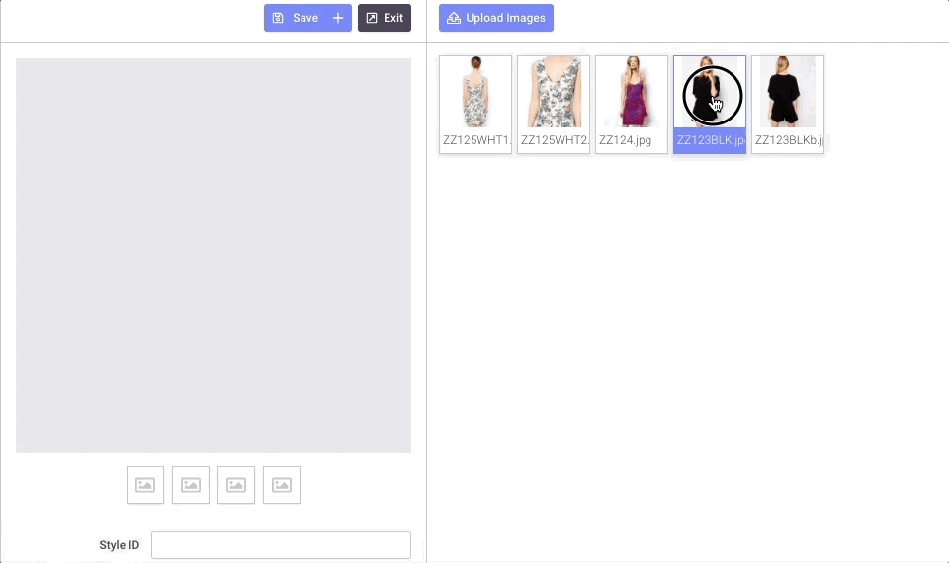Click the Save button
949x563 pixels.
coord(297,18)
